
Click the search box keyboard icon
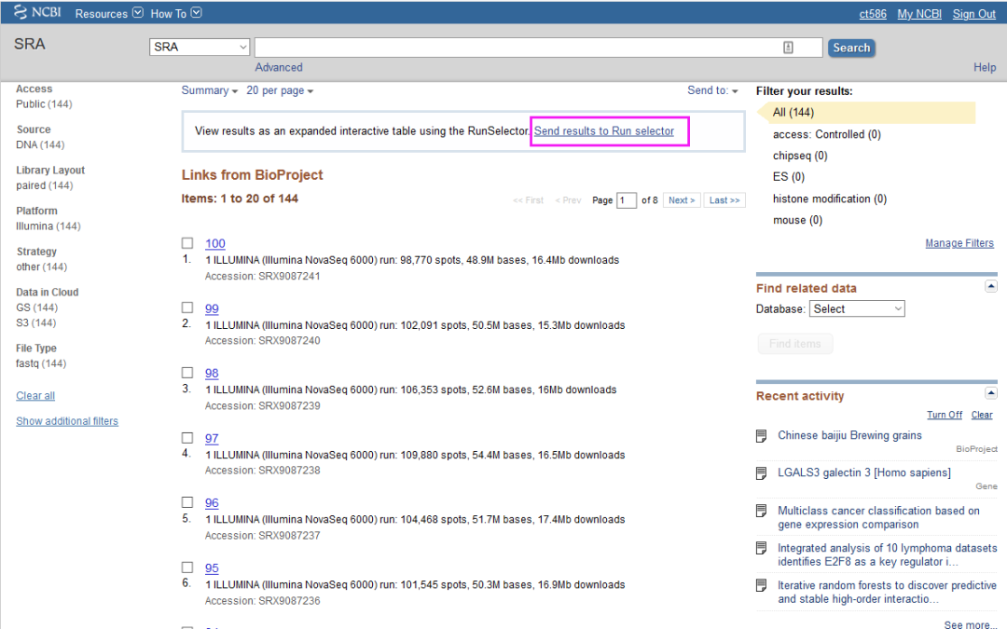click(788, 48)
